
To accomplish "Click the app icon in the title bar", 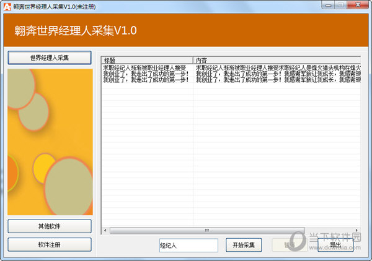I will coord(7,7).
